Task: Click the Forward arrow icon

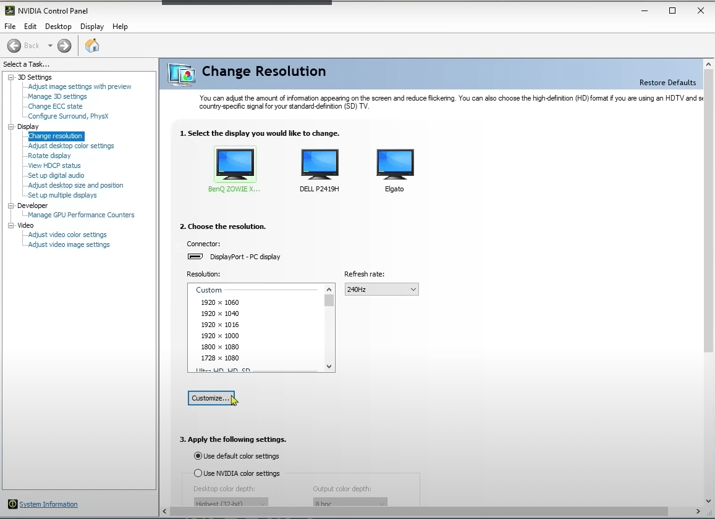Action: 64,46
